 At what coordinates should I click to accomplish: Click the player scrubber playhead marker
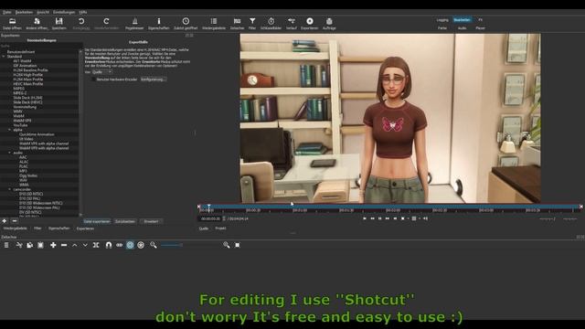tap(209, 207)
